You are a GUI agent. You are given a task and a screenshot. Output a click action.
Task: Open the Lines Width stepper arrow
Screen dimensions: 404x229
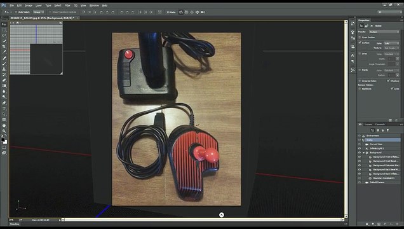pyautogui.click(x=397, y=59)
